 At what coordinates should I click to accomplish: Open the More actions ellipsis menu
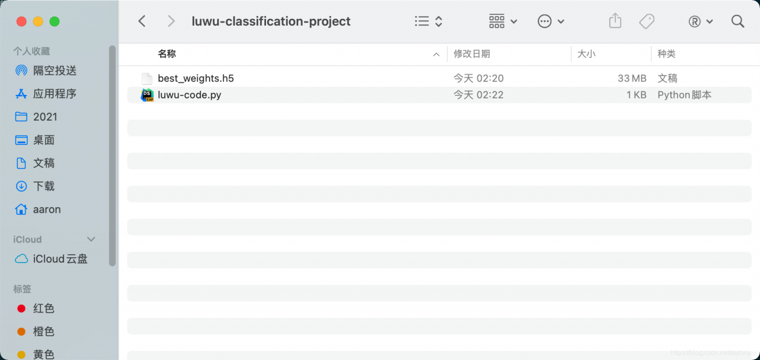(550, 21)
